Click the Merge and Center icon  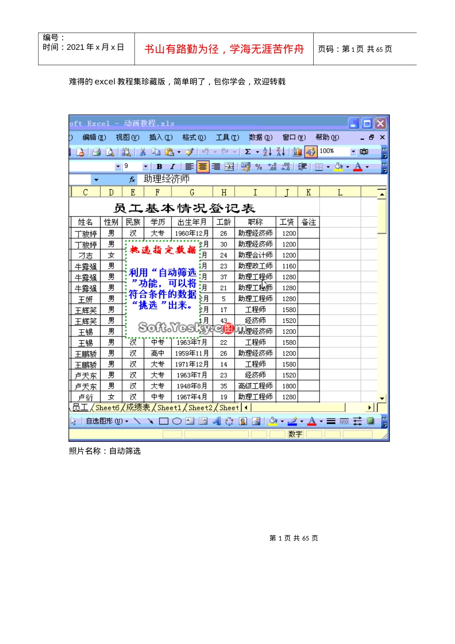[229, 167]
